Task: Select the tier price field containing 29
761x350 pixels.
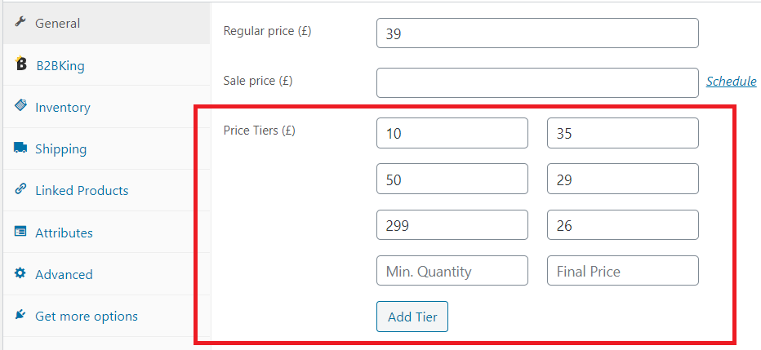Action: coord(623,179)
